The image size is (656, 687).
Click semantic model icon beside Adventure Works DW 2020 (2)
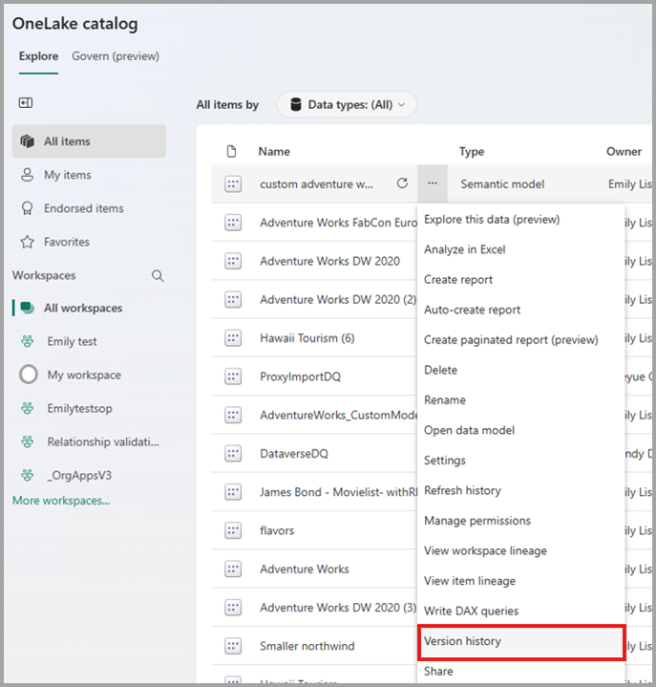pos(233,300)
